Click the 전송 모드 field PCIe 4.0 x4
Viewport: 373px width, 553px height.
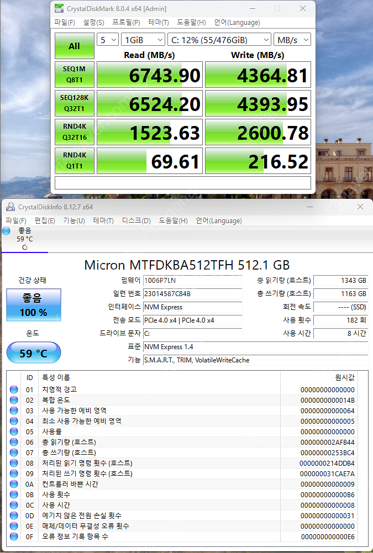(x=193, y=320)
